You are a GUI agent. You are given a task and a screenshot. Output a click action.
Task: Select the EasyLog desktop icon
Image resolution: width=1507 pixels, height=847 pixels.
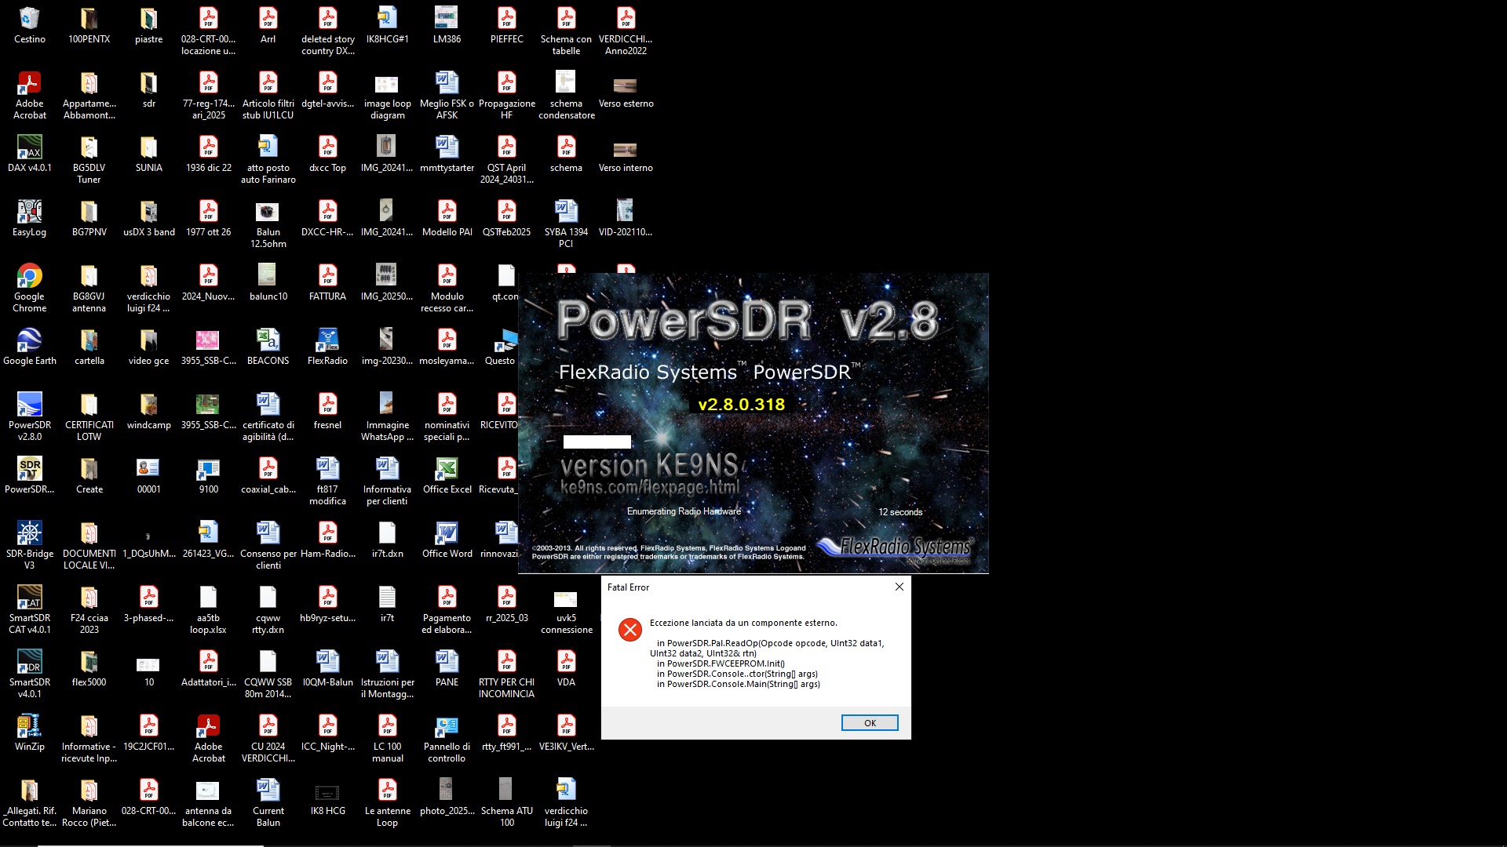click(x=30, y=218)
